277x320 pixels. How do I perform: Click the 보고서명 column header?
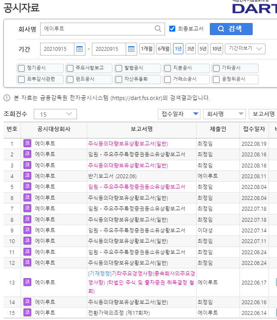pyautogui.click(x=141, y=129)
